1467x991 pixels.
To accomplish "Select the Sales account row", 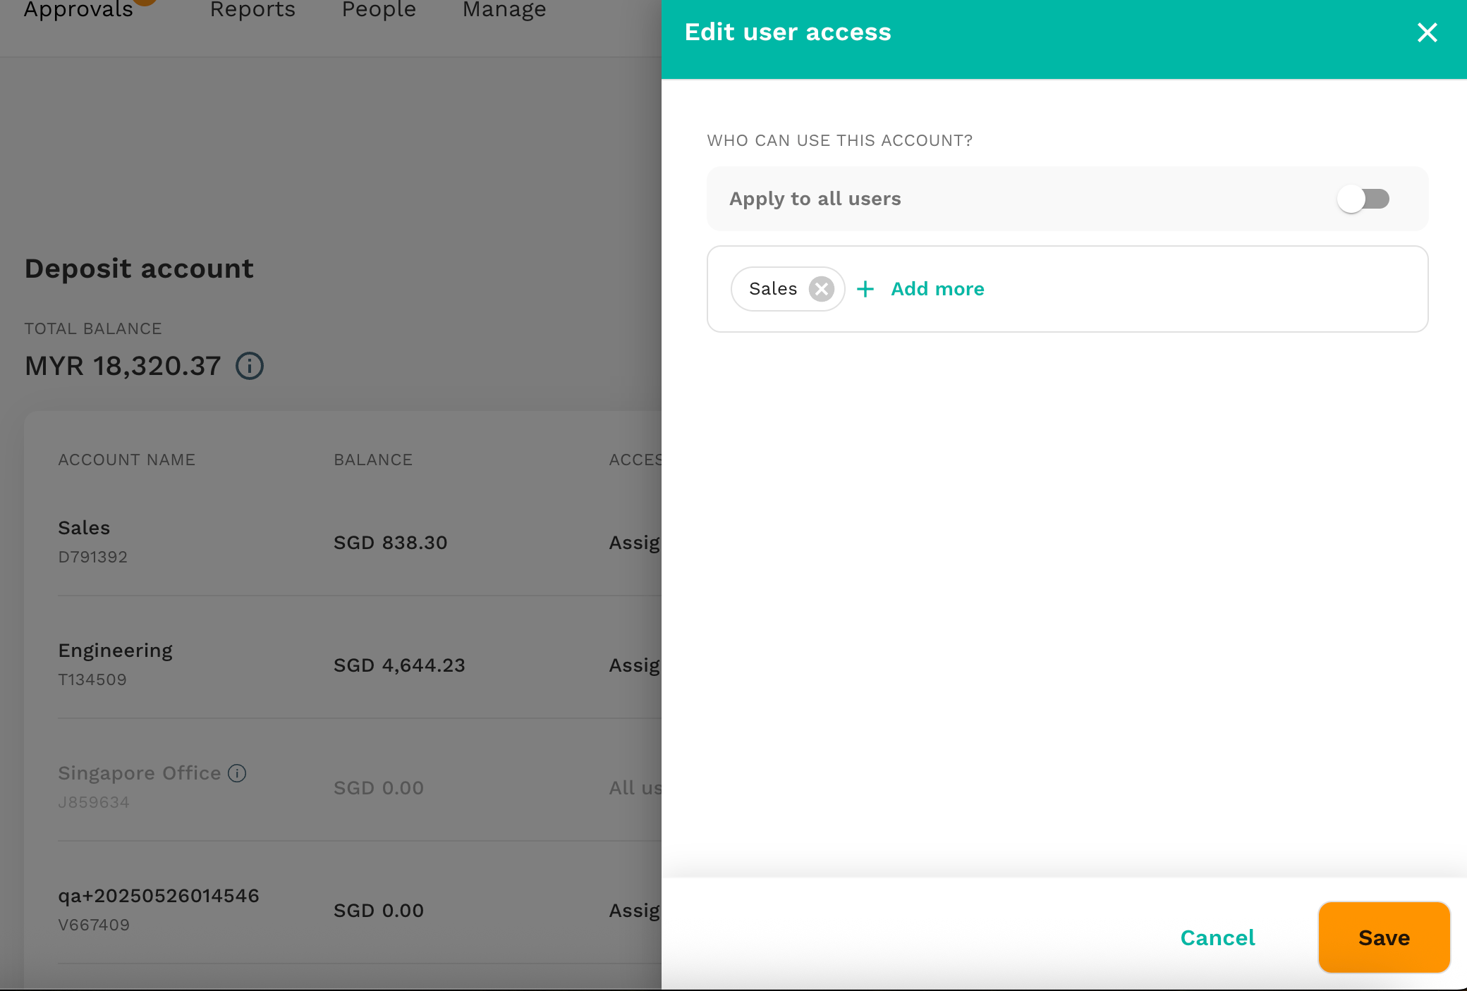I will [x=282, y=542].
